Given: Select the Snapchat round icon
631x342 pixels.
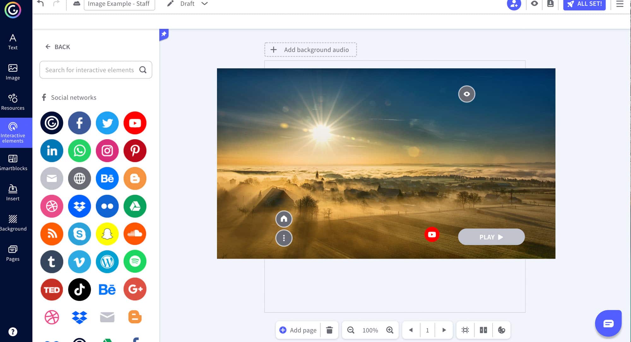Looking at the screenshot, I should click(107, 234).
